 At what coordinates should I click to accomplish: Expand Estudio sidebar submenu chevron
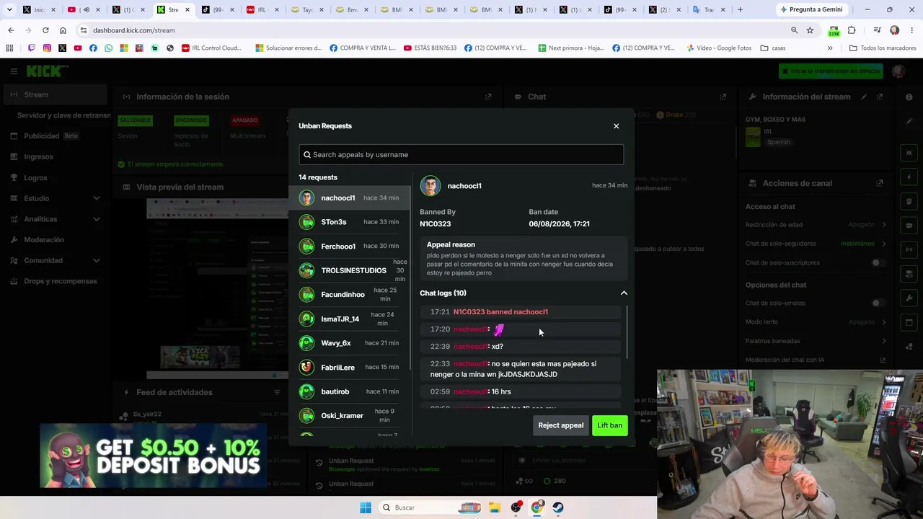pyautogui.click(x=97, y=198)
